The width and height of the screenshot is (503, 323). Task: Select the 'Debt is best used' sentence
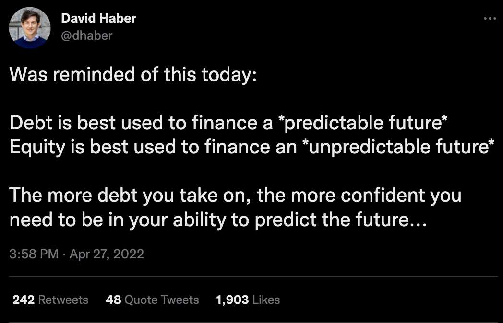pyautogui.click(x=228, y=123)
